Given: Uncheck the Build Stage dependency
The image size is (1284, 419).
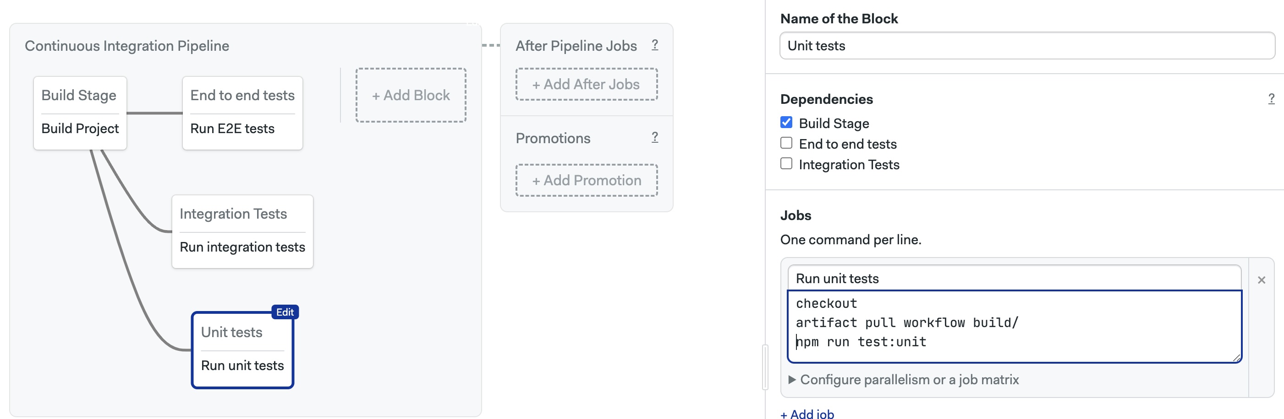Looking at the screenshot, I should coord(786,123).
